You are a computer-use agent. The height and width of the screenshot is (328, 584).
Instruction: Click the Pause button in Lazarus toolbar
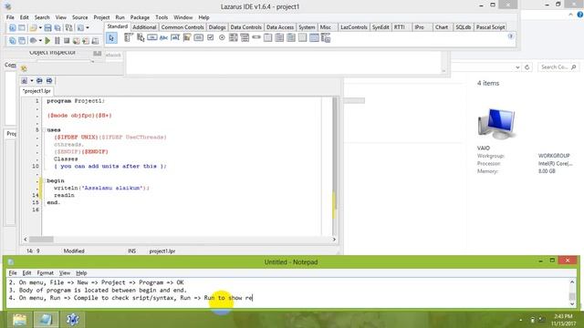point(57,40)
